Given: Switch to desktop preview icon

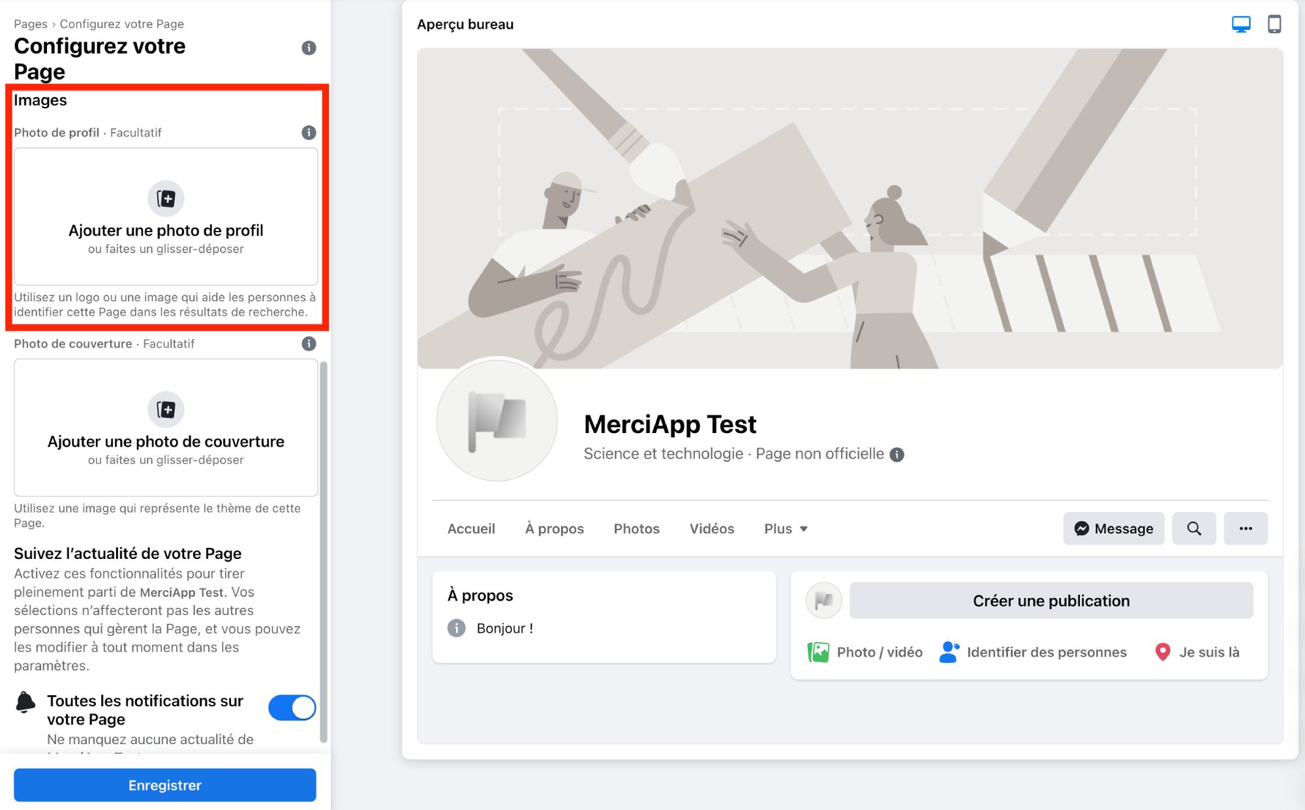Looking at the screenshot, I should [x=1240, y=25].
